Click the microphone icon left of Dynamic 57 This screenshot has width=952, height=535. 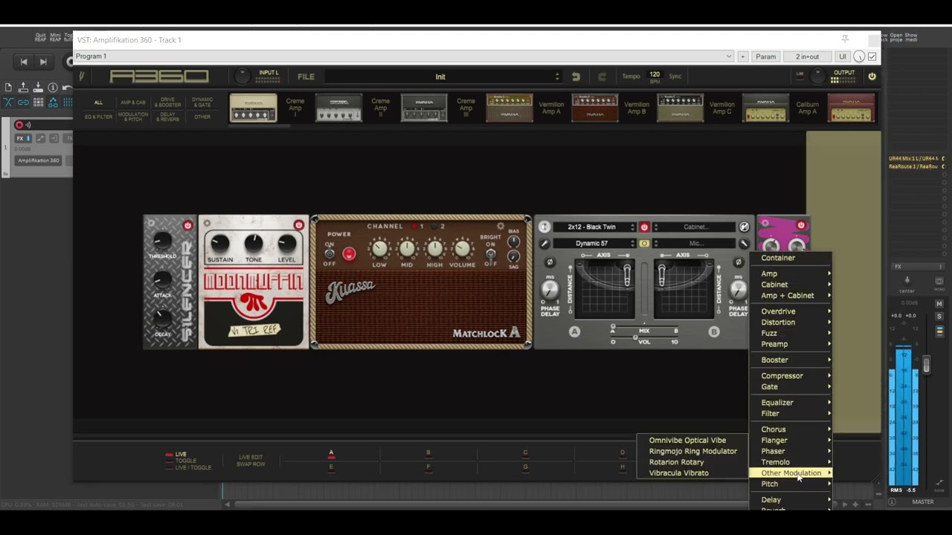point(544,244)
